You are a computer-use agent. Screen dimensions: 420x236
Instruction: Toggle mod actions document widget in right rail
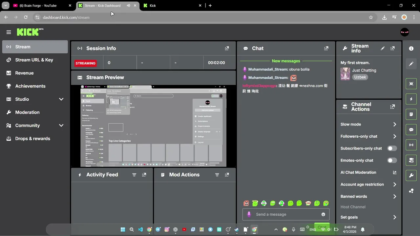[x=411, y=114]
